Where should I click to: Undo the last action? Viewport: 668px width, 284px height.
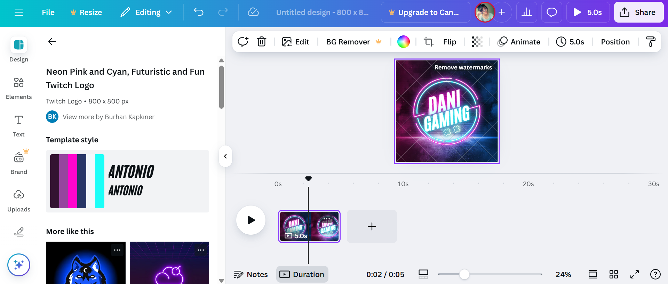[x=199, y=12]
